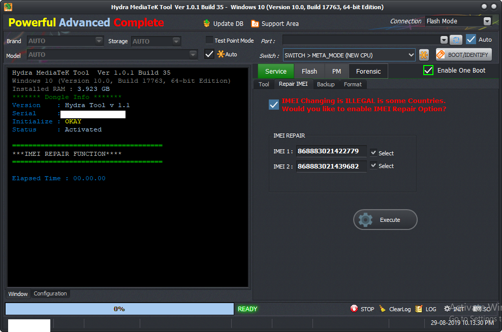Click the Support Area folder icon
The height and width of the screenshot is (332, 502).
pyautogui.click(x=255, y=24)
